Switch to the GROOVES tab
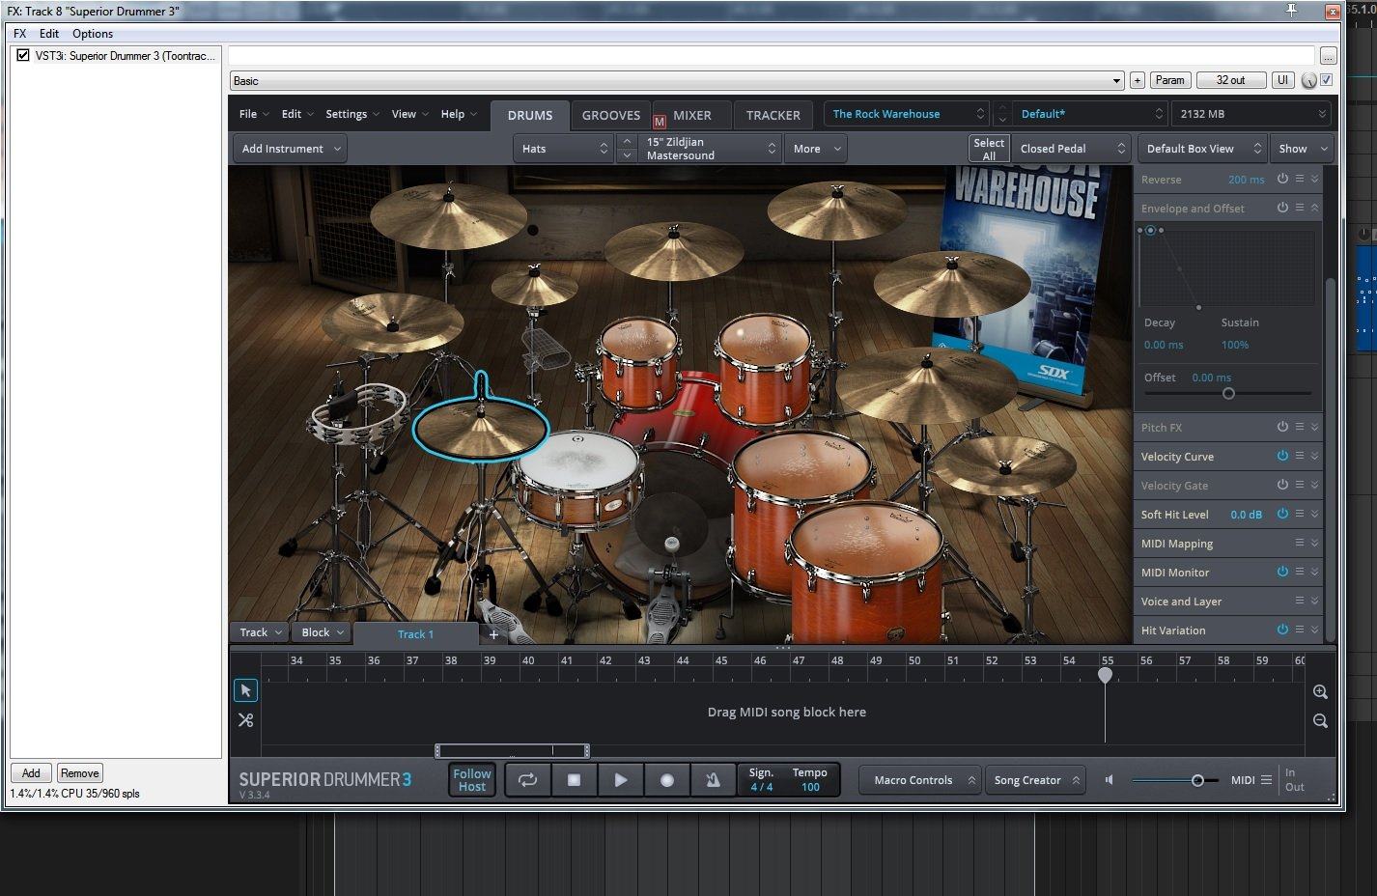 [610, 115]
